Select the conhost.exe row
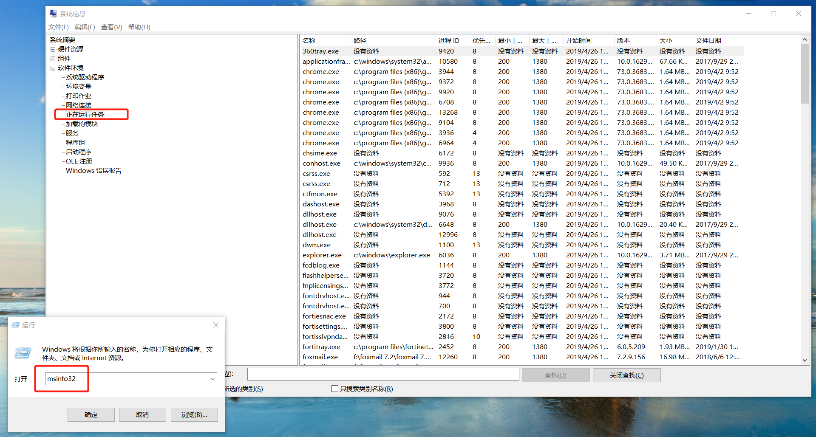Viewport: 816px width, 437px height. point(522,163)
